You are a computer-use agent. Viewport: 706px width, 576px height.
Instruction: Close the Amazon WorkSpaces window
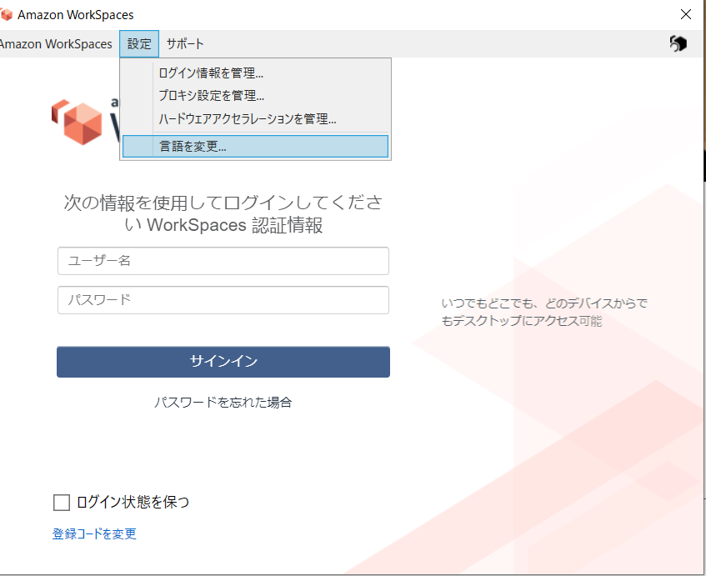click(x=685, y=14)
